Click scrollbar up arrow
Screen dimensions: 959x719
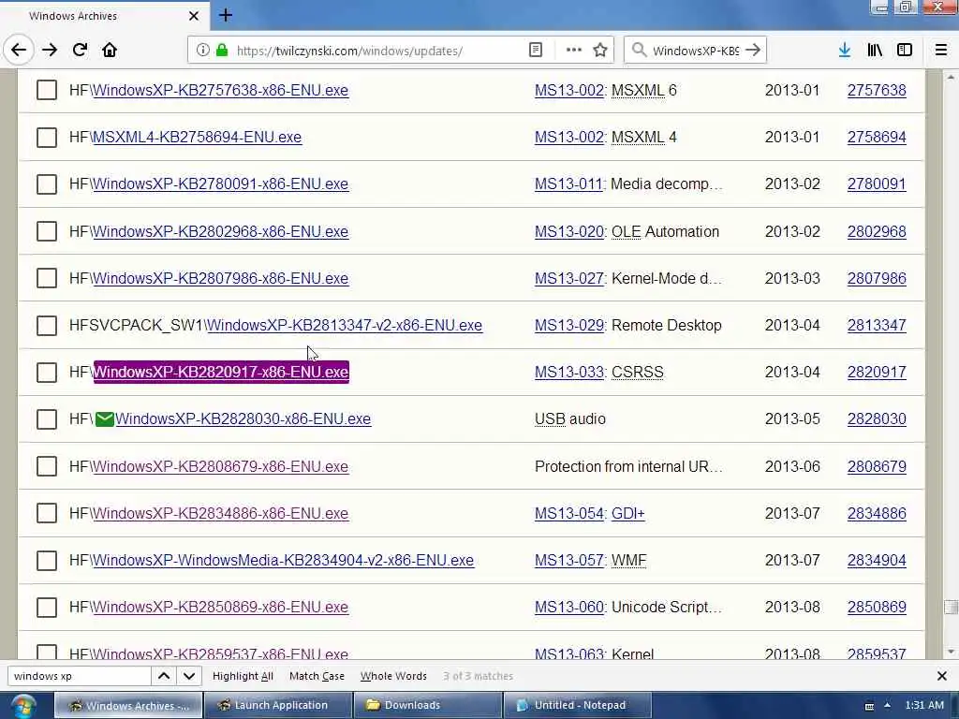[x=950, y=77]
